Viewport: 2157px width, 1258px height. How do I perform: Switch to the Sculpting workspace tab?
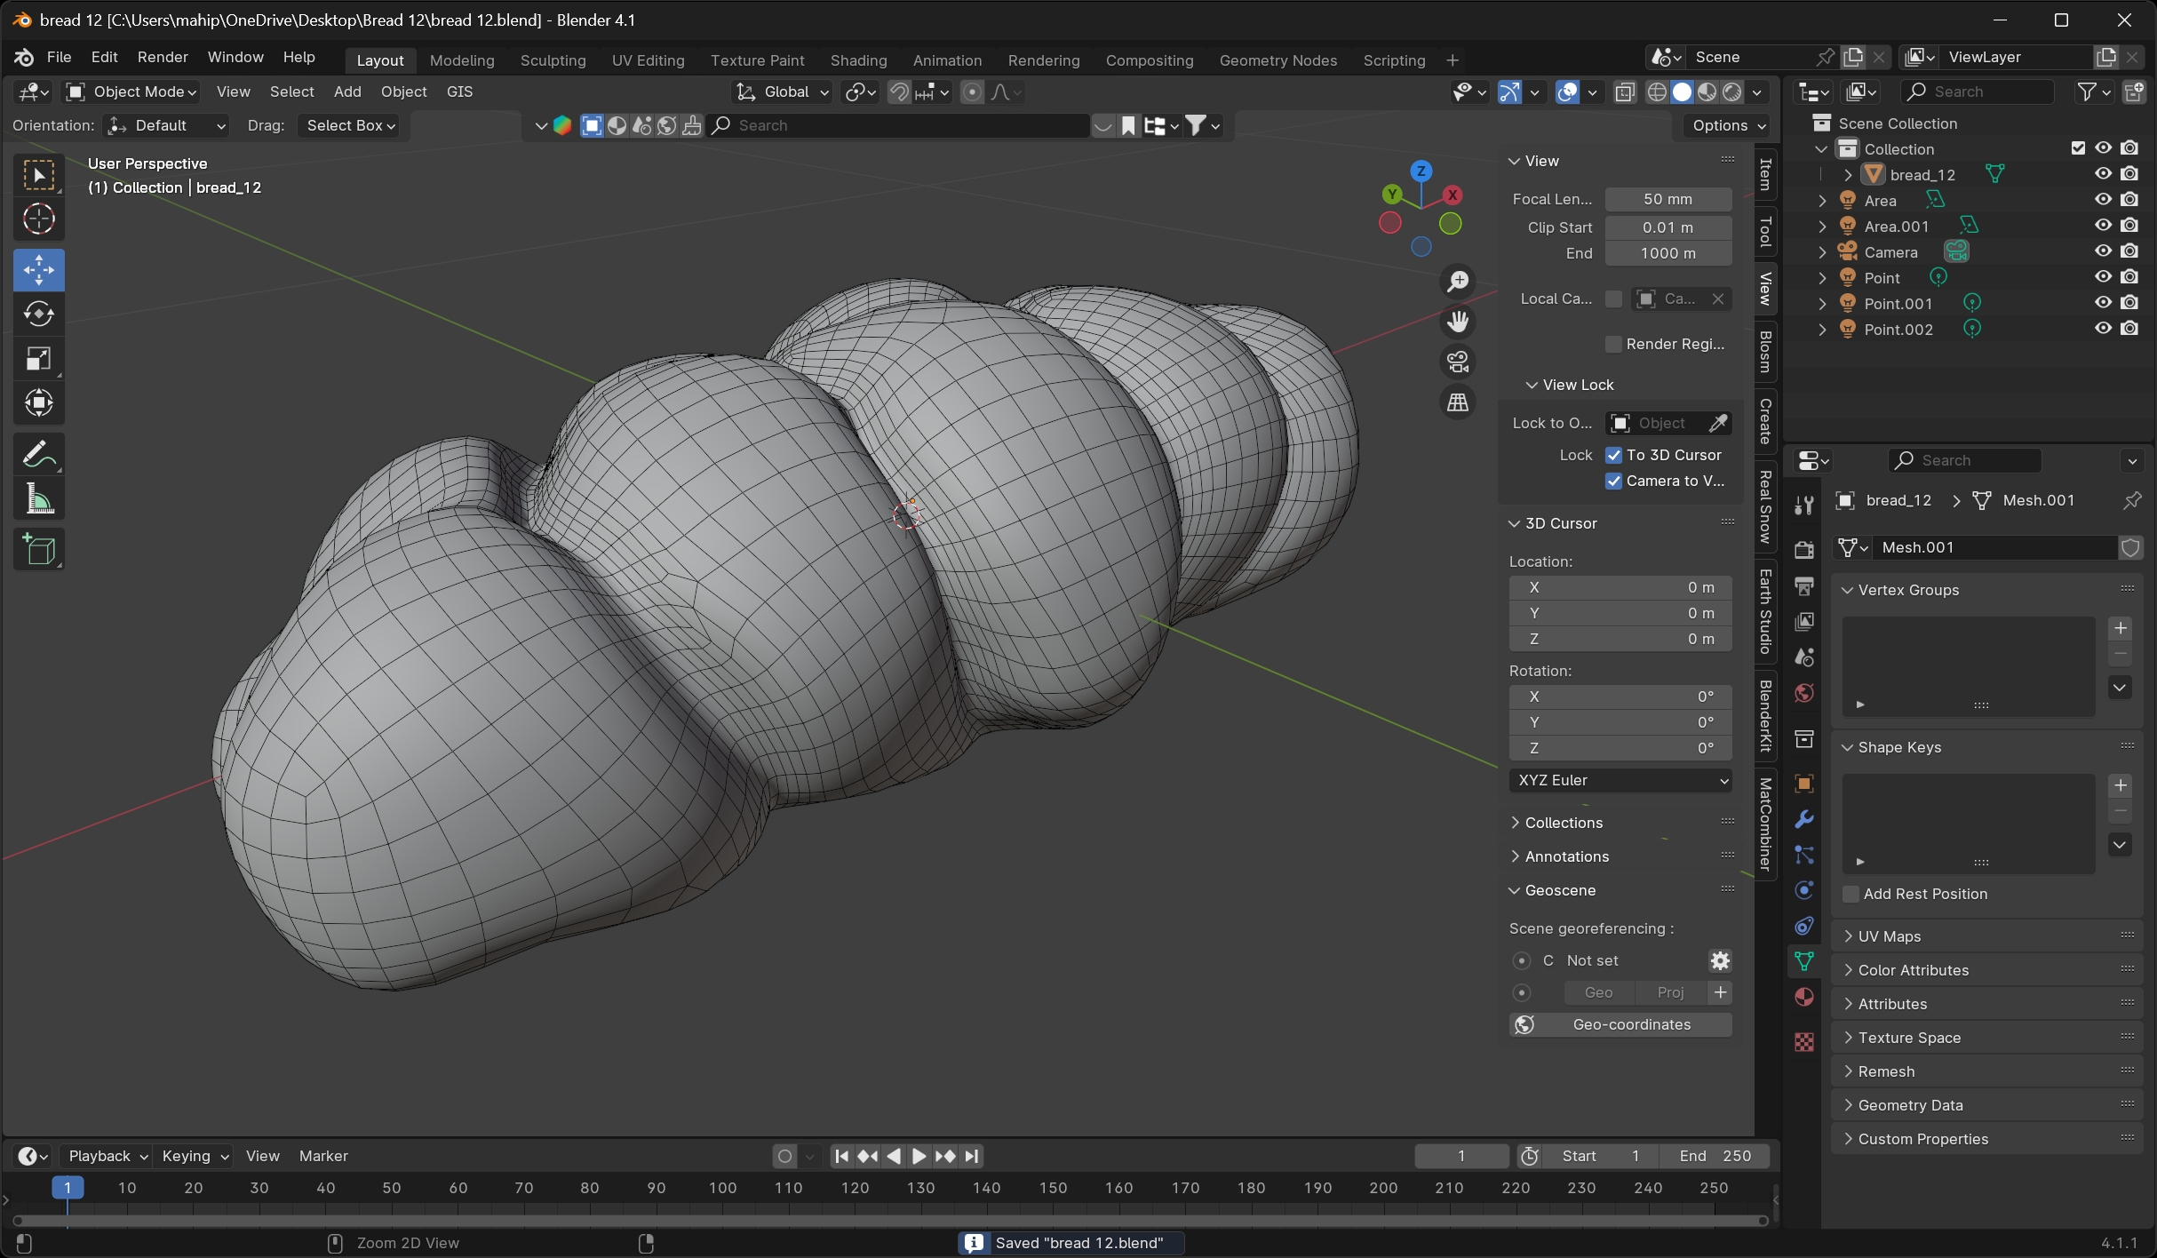coord(553,60)
